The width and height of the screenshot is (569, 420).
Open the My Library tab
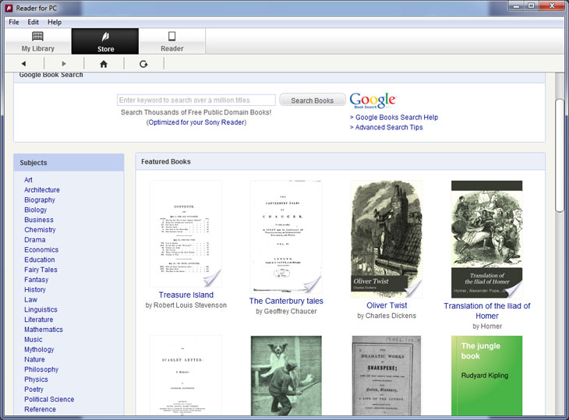(37, 41)
